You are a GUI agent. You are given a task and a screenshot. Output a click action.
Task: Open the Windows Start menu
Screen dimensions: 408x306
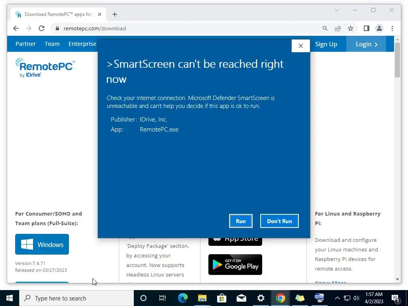(10, 298)
